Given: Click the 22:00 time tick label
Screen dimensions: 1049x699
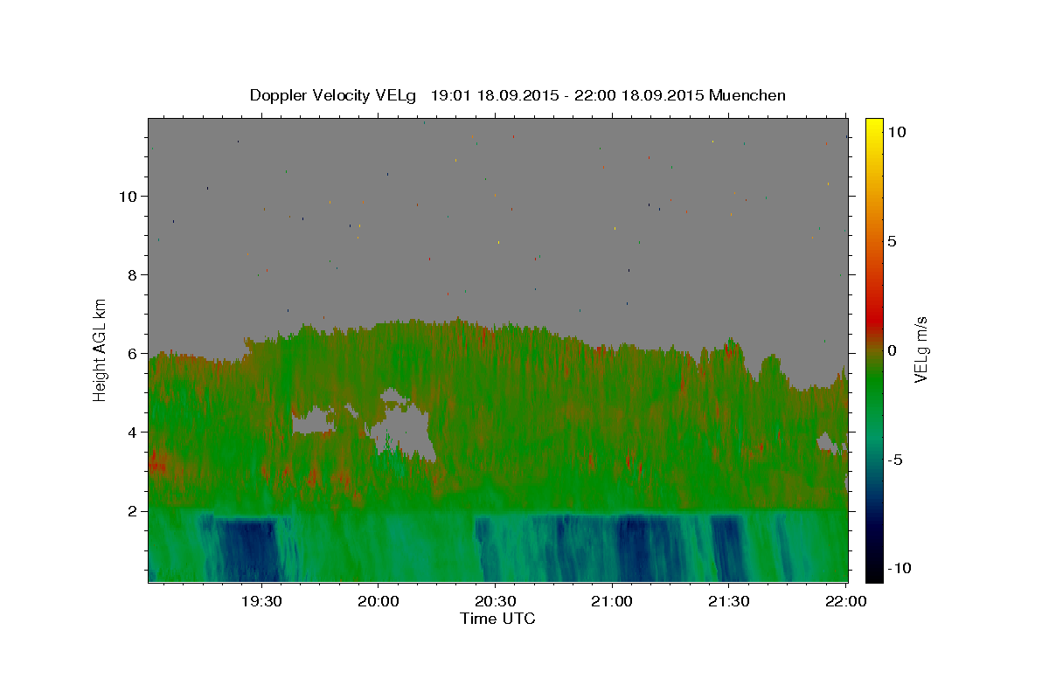Looking at the screenshot, I should [x=844, y=601].
